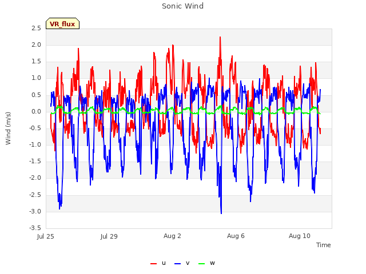Click the legend label v

coord(188,263)
